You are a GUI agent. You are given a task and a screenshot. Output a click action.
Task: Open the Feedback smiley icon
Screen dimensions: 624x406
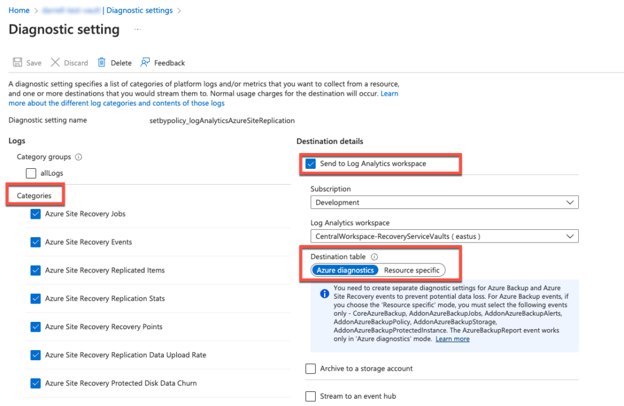[x=144, y=62]
